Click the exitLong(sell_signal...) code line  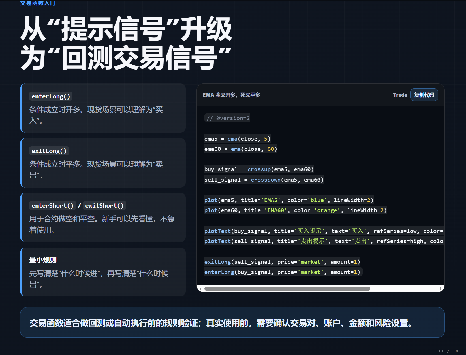pos(282,262)
